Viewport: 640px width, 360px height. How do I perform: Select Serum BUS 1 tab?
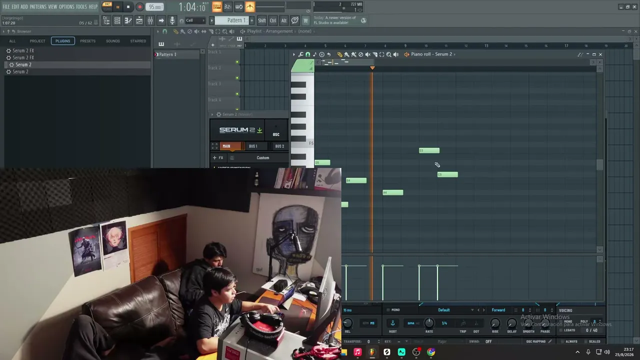click(x=253, y=146)
